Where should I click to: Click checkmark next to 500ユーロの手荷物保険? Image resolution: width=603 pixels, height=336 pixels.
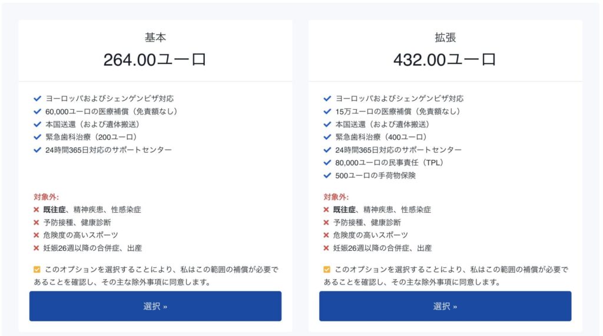click(x=327, y=176)
